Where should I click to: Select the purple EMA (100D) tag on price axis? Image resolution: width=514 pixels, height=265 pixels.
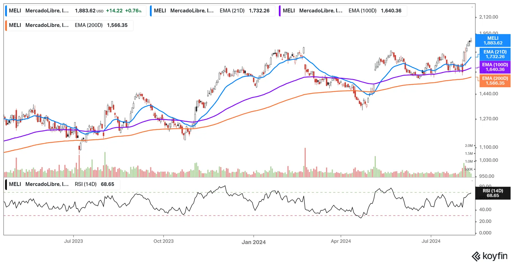click(495, 67)
